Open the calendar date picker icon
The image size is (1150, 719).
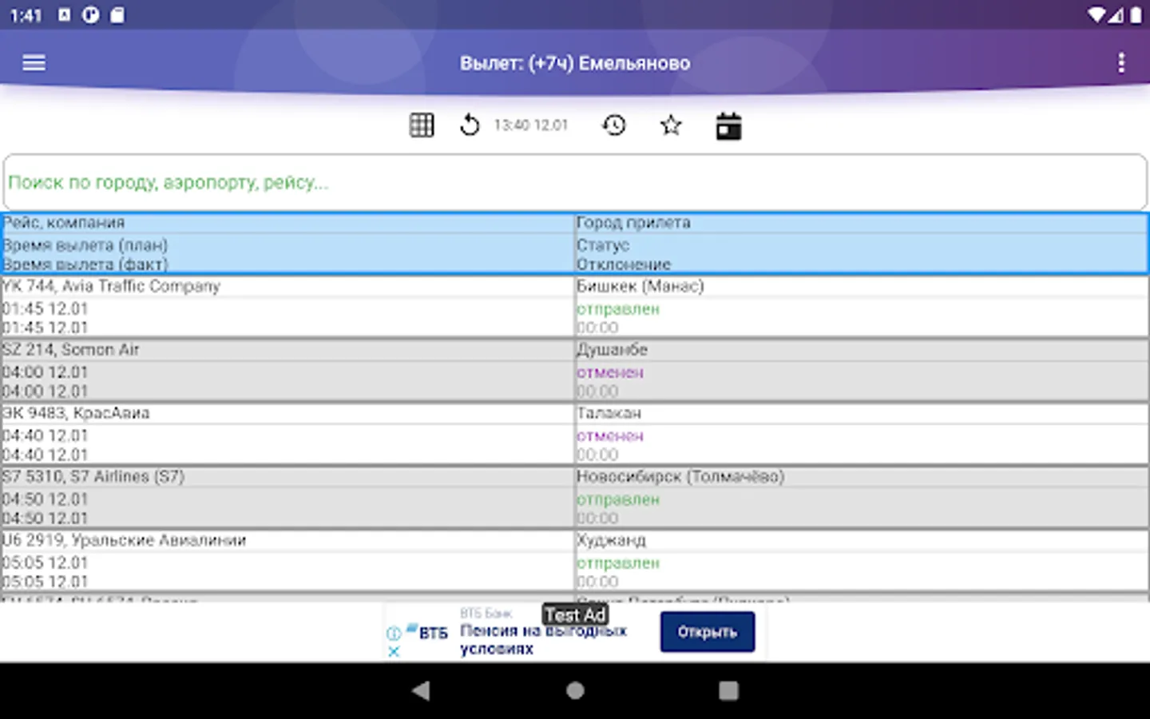pyautogui.click(x=728, y=126)
